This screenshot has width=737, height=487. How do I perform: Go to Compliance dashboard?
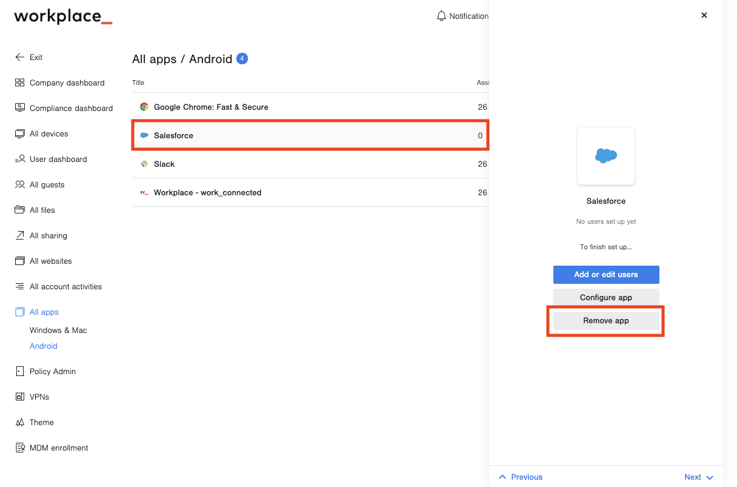(71, 108)
